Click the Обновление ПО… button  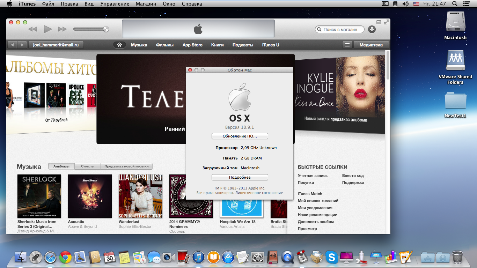(x=240, y=136)
